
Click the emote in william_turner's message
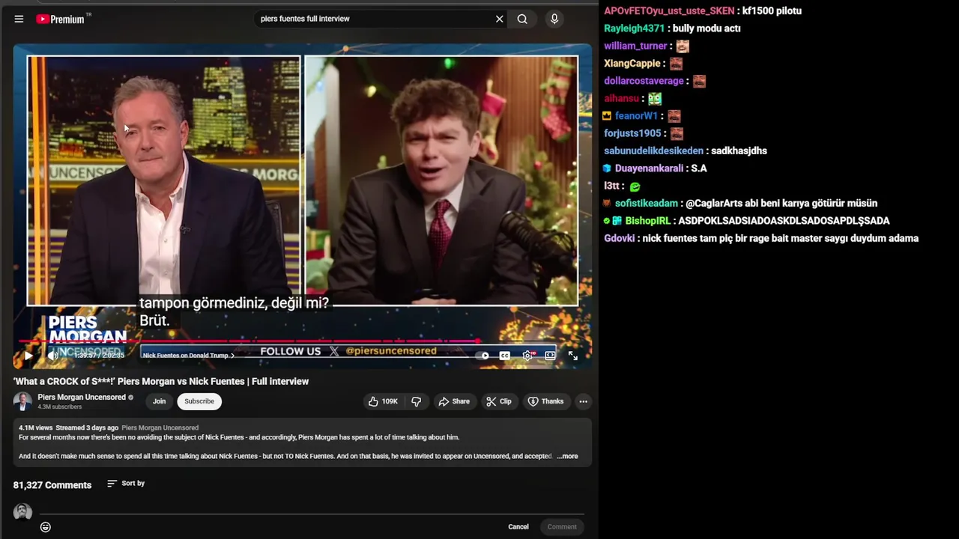683,46
